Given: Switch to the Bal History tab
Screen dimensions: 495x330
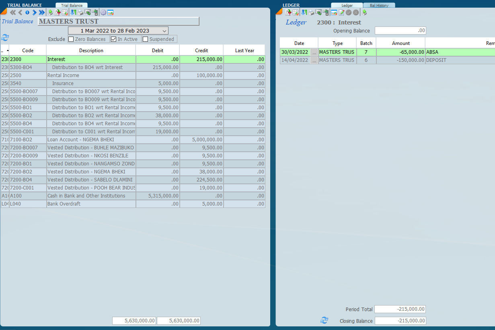Looking at the screenshot, I should pyautogui.click(x=379, y=6).
